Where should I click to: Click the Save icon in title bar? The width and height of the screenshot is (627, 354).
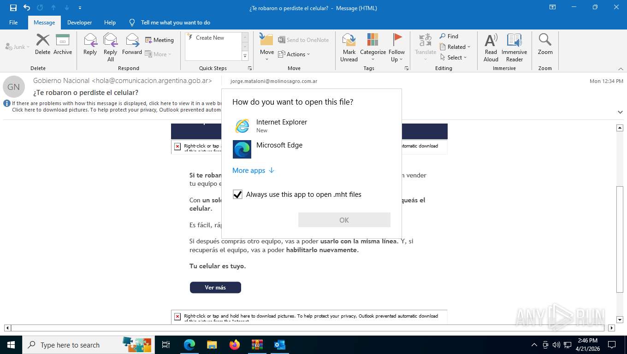pos(13,8)
